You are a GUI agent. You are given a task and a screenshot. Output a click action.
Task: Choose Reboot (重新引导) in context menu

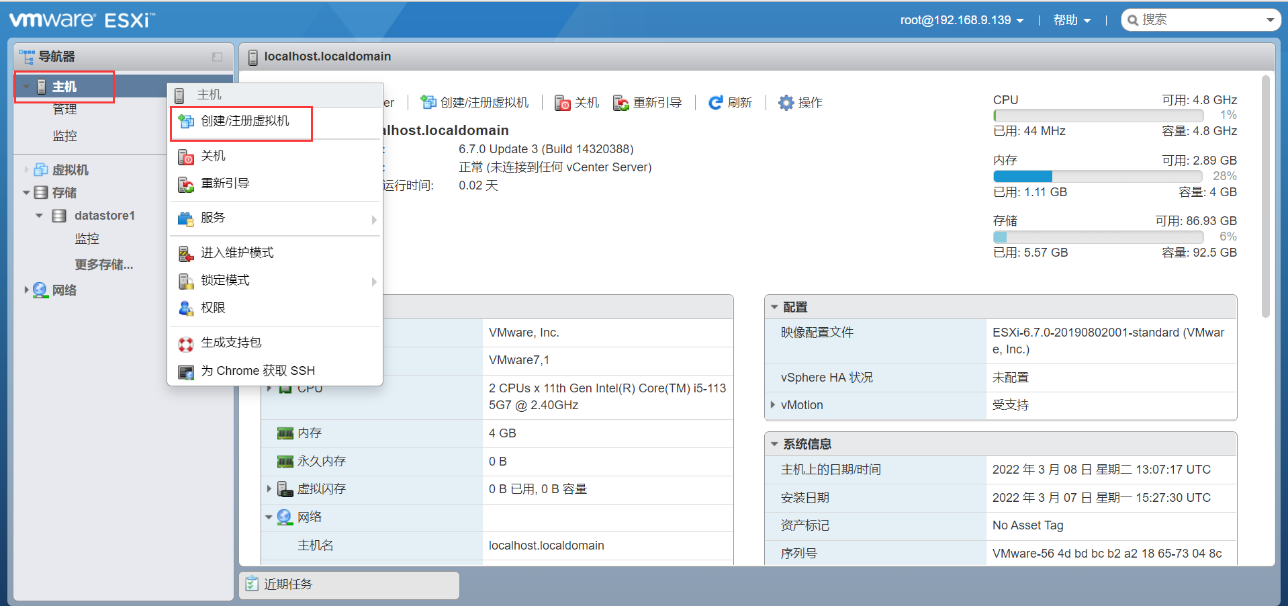pyautogui.click(x=276, y=183)
